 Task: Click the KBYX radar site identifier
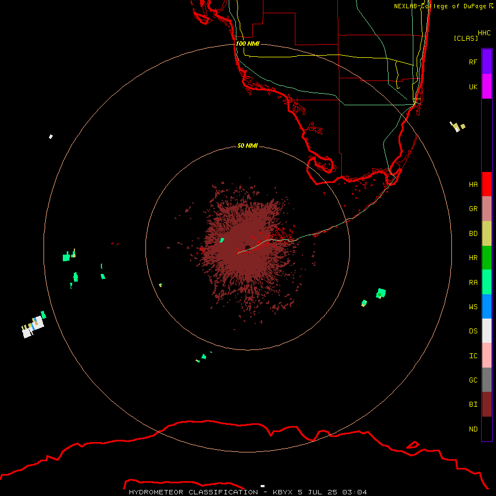283,492
